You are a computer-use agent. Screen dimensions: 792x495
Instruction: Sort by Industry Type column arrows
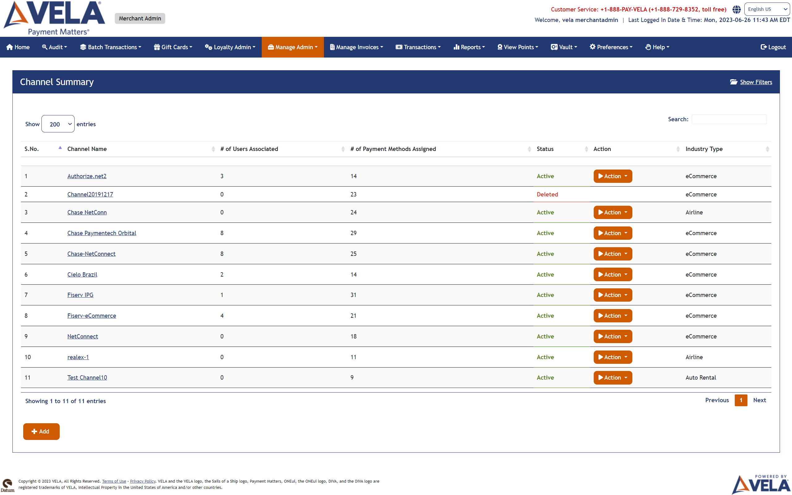pyautogui.click(x=767, y=149)
